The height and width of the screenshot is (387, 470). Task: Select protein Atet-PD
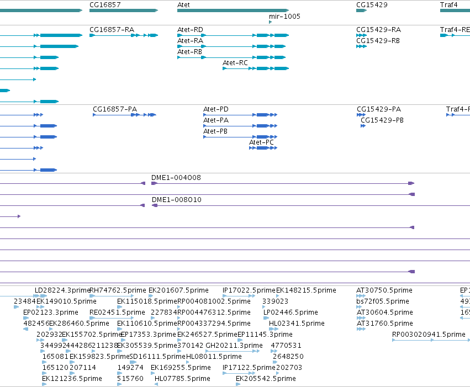point(240,115)
